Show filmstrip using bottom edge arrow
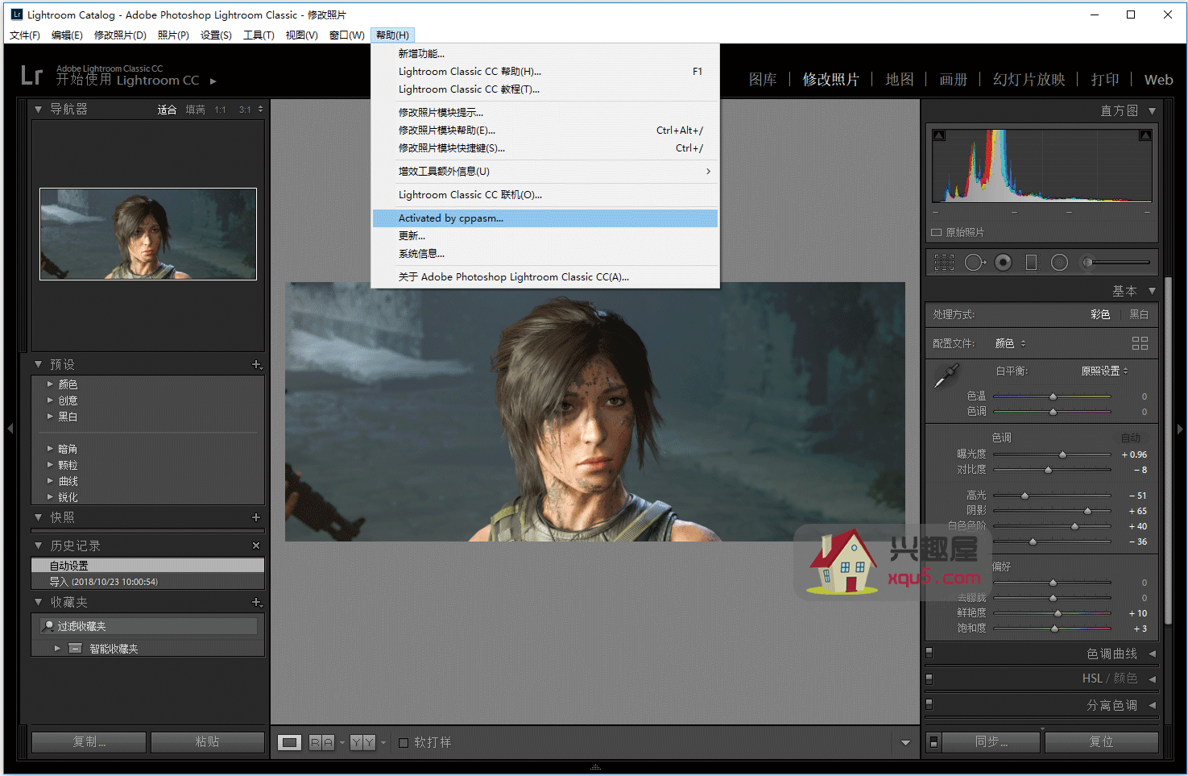 (595, 767)
